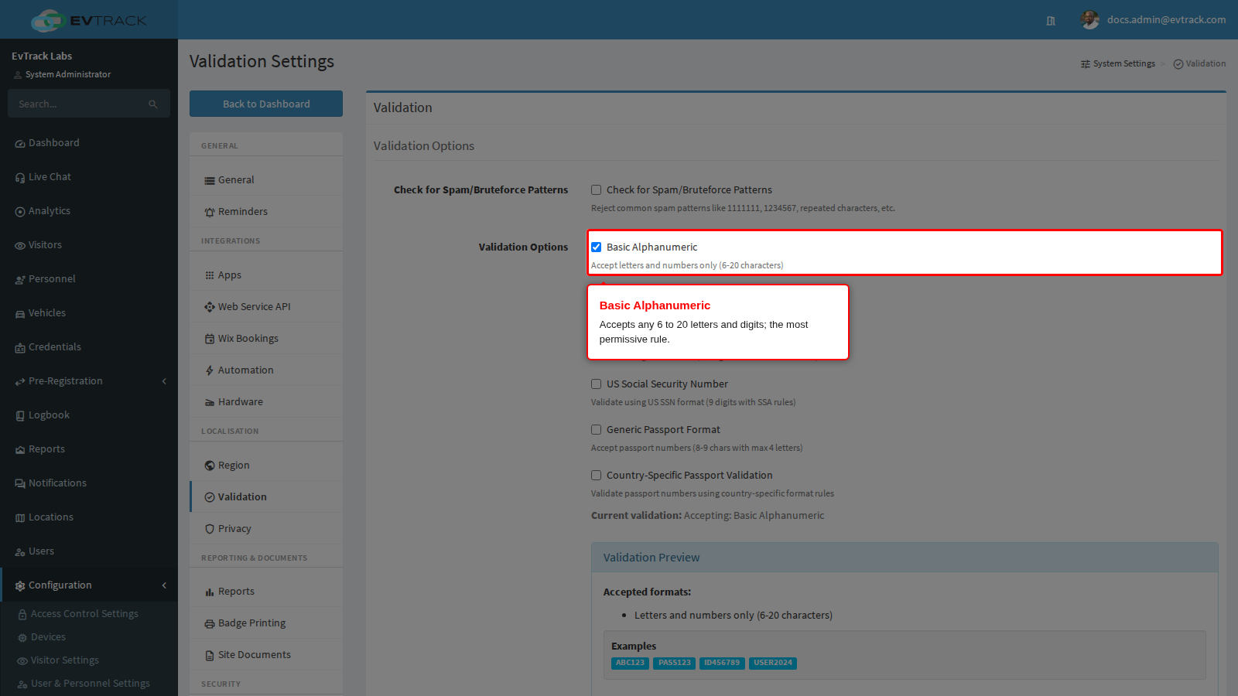
Task: Click the Badge Printing printer icon
Action: (210, 623)
